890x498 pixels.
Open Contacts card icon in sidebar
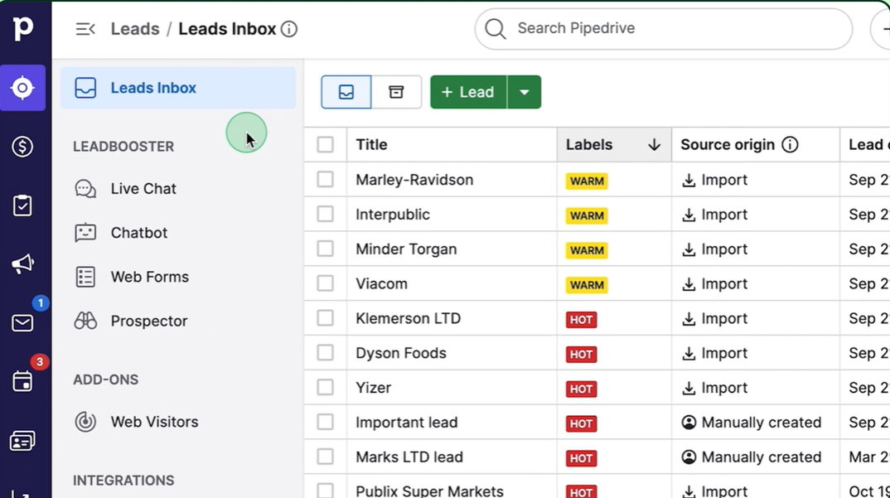(x=22, y=441)
